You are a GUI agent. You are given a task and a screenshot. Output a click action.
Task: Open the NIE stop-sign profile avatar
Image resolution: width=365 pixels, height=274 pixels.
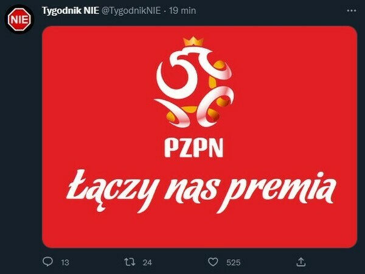coord(19,19)
